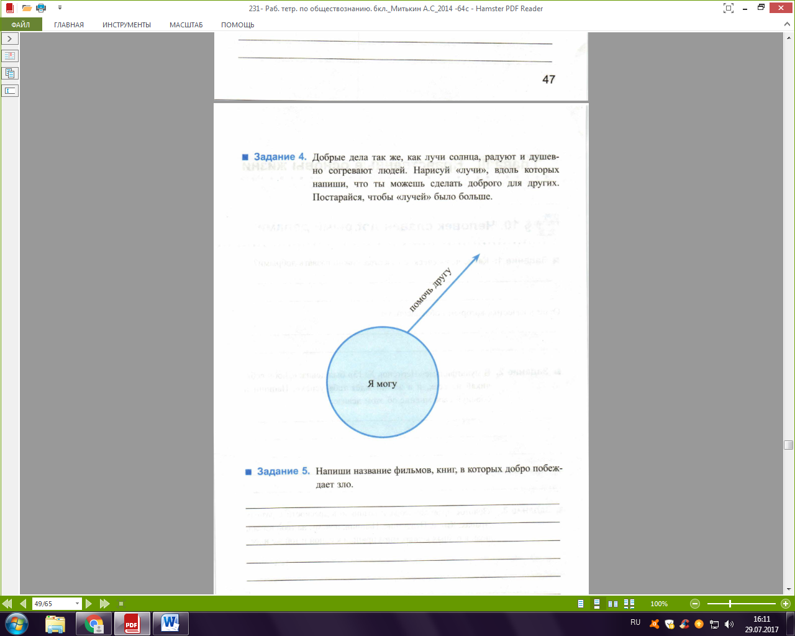The image size is (795, 636).
Task: Click the vertical scrollbar down arrow
Action: coord(789,589)
